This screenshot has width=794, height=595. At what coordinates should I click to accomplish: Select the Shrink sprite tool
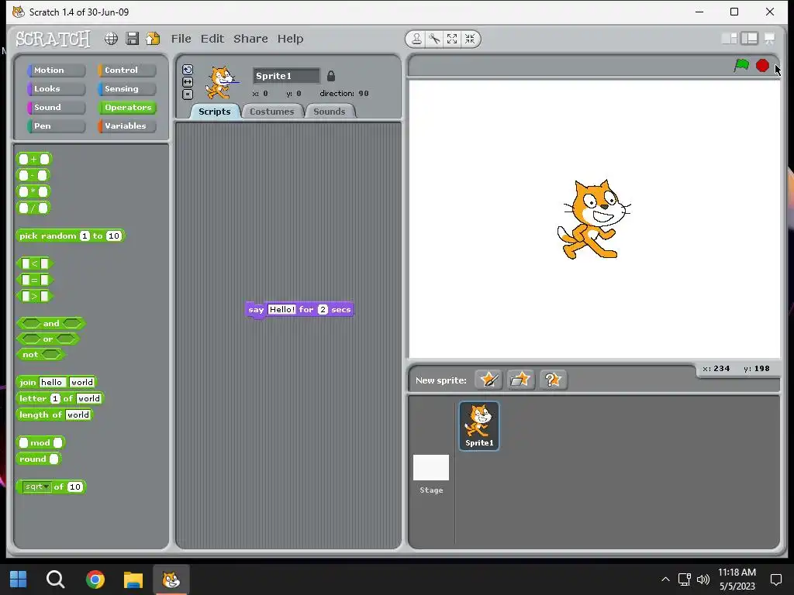(x=469, y=39)
